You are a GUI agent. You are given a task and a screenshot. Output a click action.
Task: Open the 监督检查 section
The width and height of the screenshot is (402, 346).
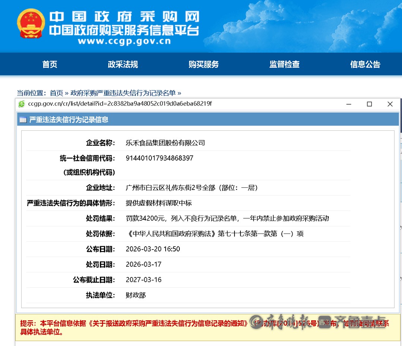(x=284, y=64)
